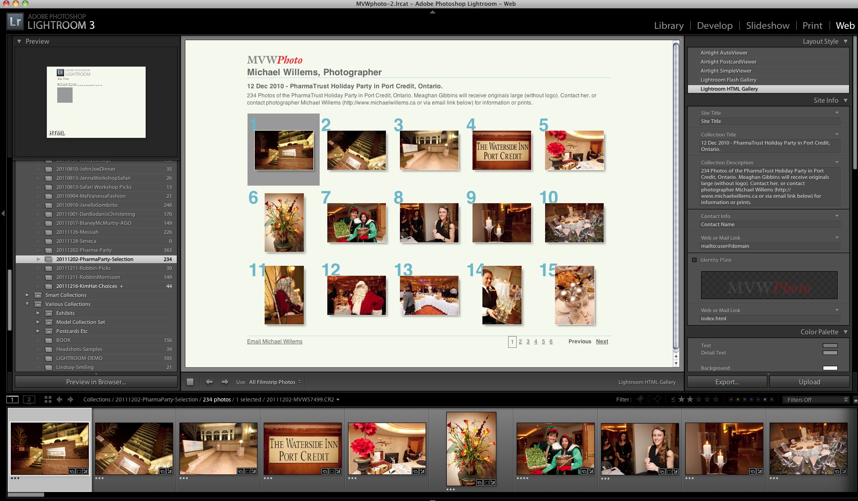Expand the Smart Collections set
Image resolution: width=858 pixels, height=501 pixels.
click(27, 295)
